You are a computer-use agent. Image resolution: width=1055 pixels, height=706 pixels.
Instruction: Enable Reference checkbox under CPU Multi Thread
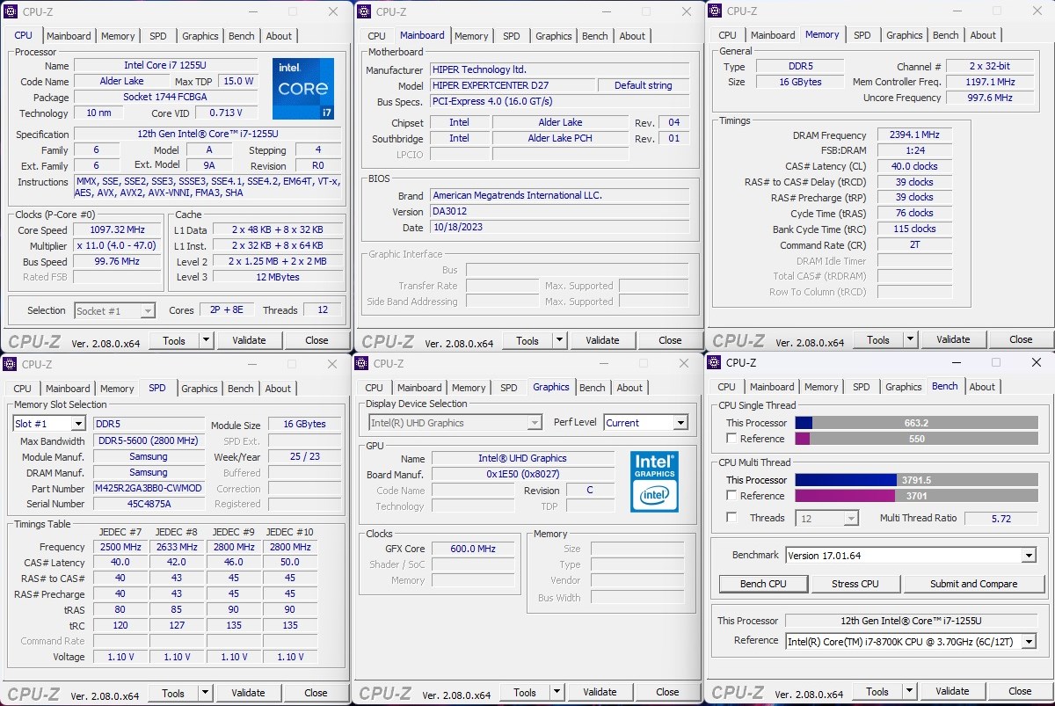pyautogui.click(x=731, y=496)
